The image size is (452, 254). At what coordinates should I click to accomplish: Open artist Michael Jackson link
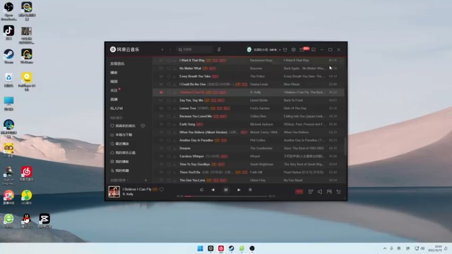pyautogui.click(x=262, y=124)
